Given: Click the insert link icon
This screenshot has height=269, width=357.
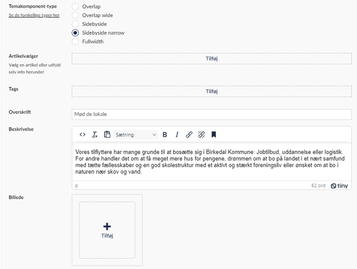Looking at the screenshot, I should coord(189,135).
